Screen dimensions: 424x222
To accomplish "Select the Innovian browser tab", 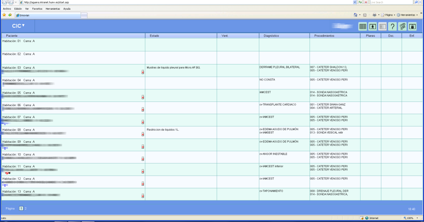I will (x=48, y=15).
